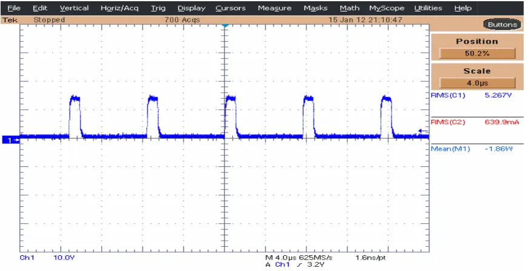The height and width of the screenshot is (271, 530).
Task: Open the Trig menu
Action: pos(158,8)
